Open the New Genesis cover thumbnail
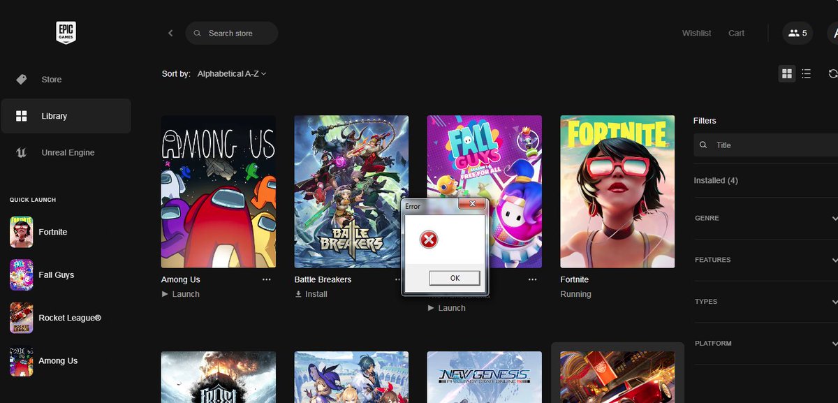The width and height of the screenshot is (838, 403). (485, 377)
